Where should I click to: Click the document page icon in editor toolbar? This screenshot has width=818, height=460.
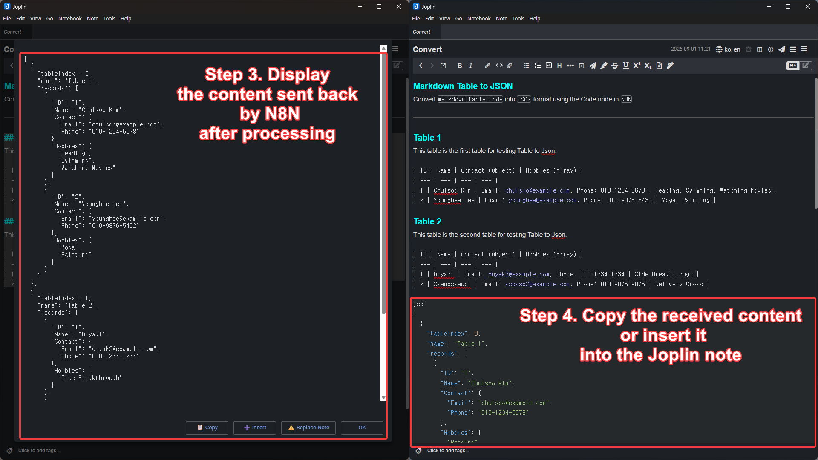point(659,66)
